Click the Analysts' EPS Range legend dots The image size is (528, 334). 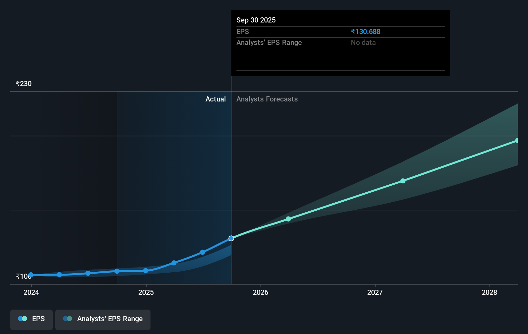tap(68, 319)
